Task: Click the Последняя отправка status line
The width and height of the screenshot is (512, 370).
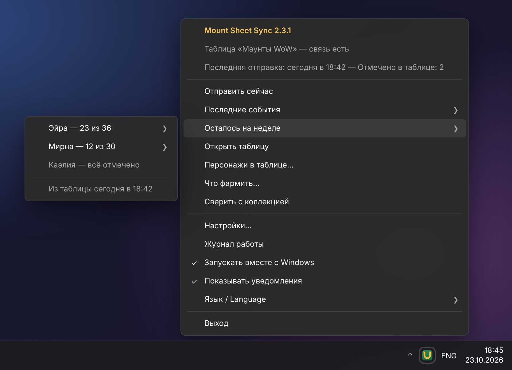Action: pos(324,67)
